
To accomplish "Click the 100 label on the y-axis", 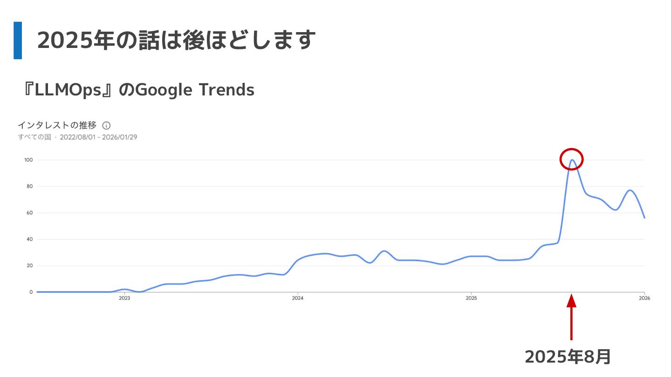I will 28,160.
